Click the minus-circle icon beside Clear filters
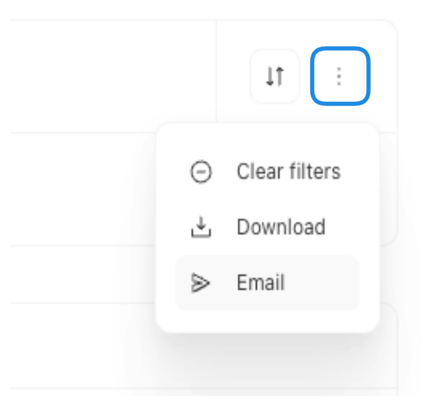The width and height of the screenshot is (437, 406). (201, 172)
